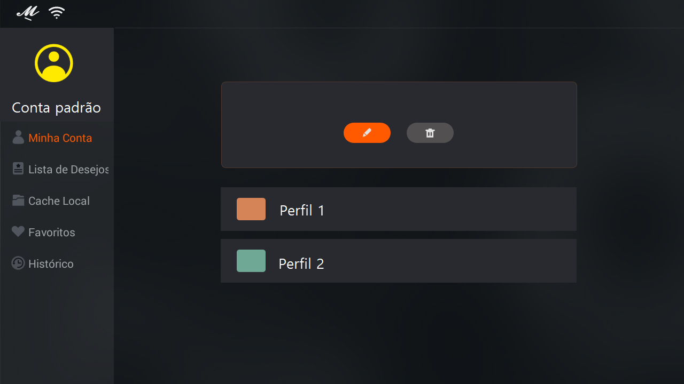Click the clock icon beside Histórico
Viewport: 684px width, 384px height.
[18, 263]
